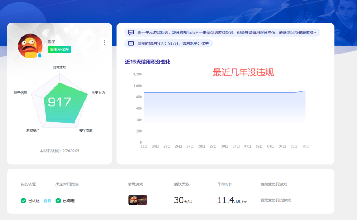Click the duck profile avatar
This screenshot has width=357, height=220.
pyautogui.click(x=30, y=46)
